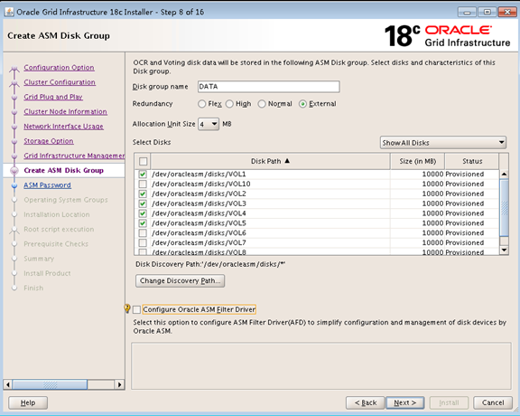520x416 pixels.
Task: Click Provisioned status in VOL2 row
Action: click(x=464, y=194)
